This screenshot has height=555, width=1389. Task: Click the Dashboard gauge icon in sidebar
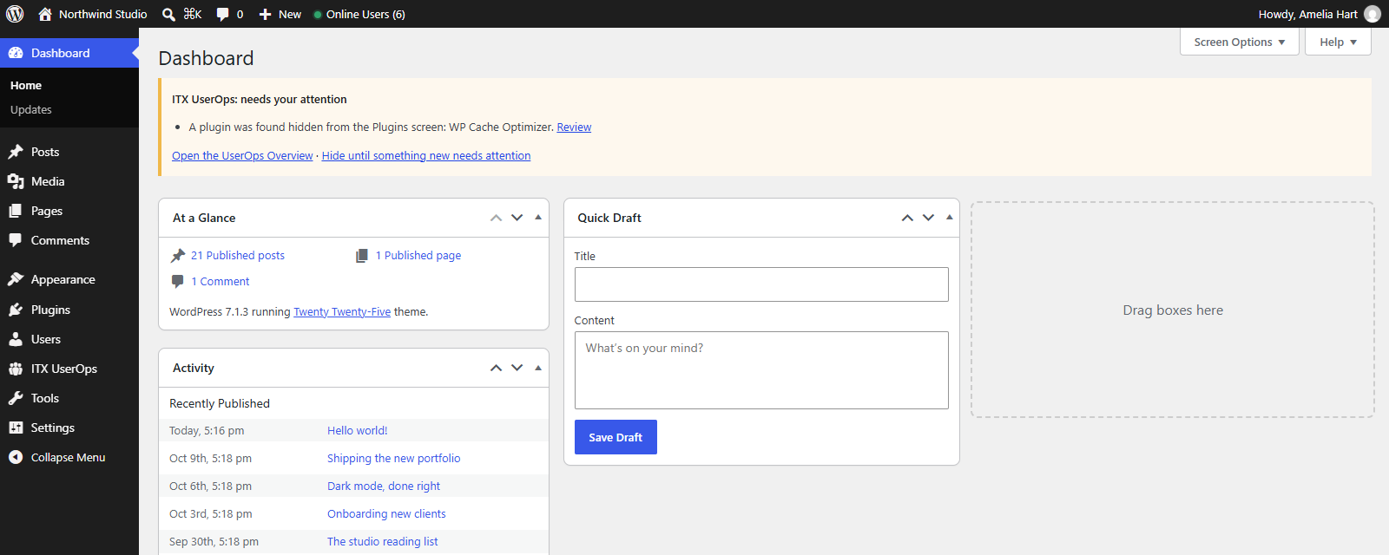[x=16, y=53]
